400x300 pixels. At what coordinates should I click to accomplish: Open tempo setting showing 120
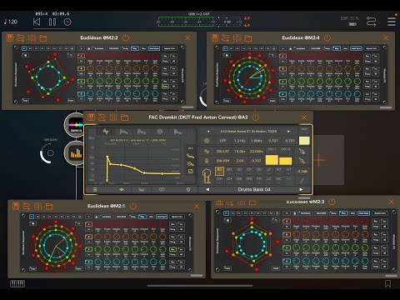click(x=11, y=22)
